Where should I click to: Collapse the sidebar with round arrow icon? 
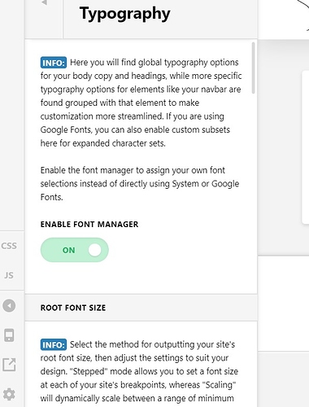pos(9,306)
